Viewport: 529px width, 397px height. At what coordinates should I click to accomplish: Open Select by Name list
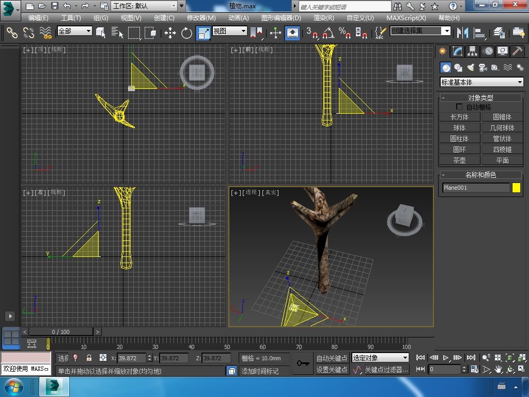click(117, 33)
